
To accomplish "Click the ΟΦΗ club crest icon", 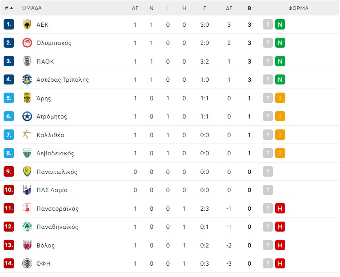I will point(27,264).
